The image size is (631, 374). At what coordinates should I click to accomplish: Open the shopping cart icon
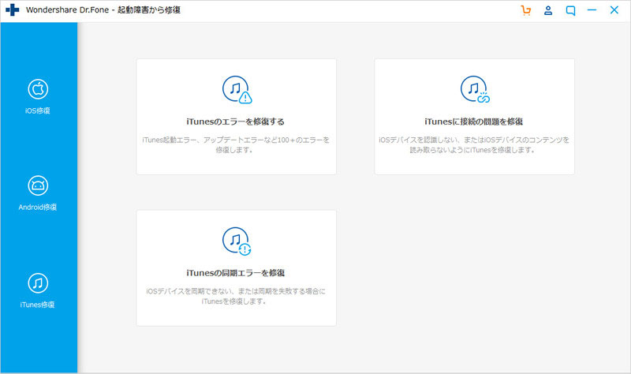click(525, 10)
